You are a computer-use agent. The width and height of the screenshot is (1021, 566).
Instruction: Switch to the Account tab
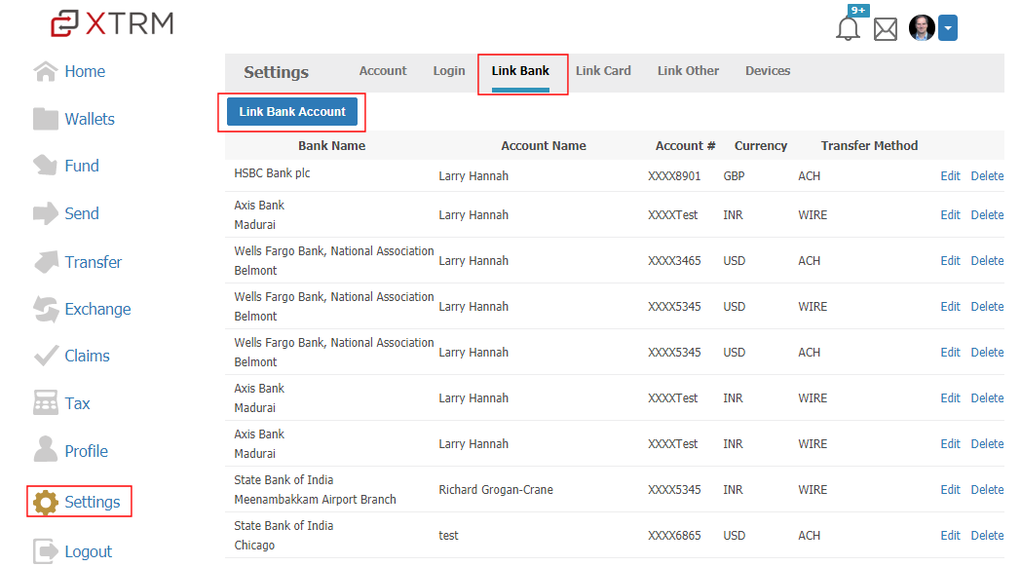point(383,71)
